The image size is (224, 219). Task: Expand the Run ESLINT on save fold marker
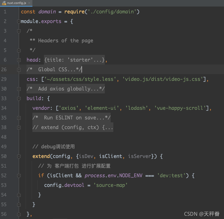click(x=19, y=118)
